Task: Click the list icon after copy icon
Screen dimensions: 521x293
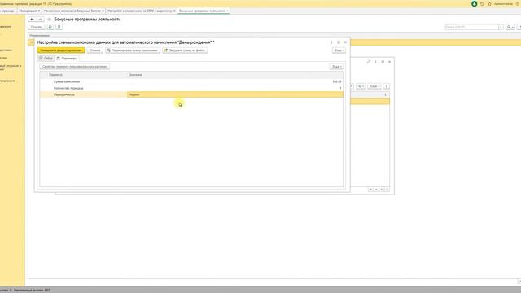Action: tap(59, 27)
